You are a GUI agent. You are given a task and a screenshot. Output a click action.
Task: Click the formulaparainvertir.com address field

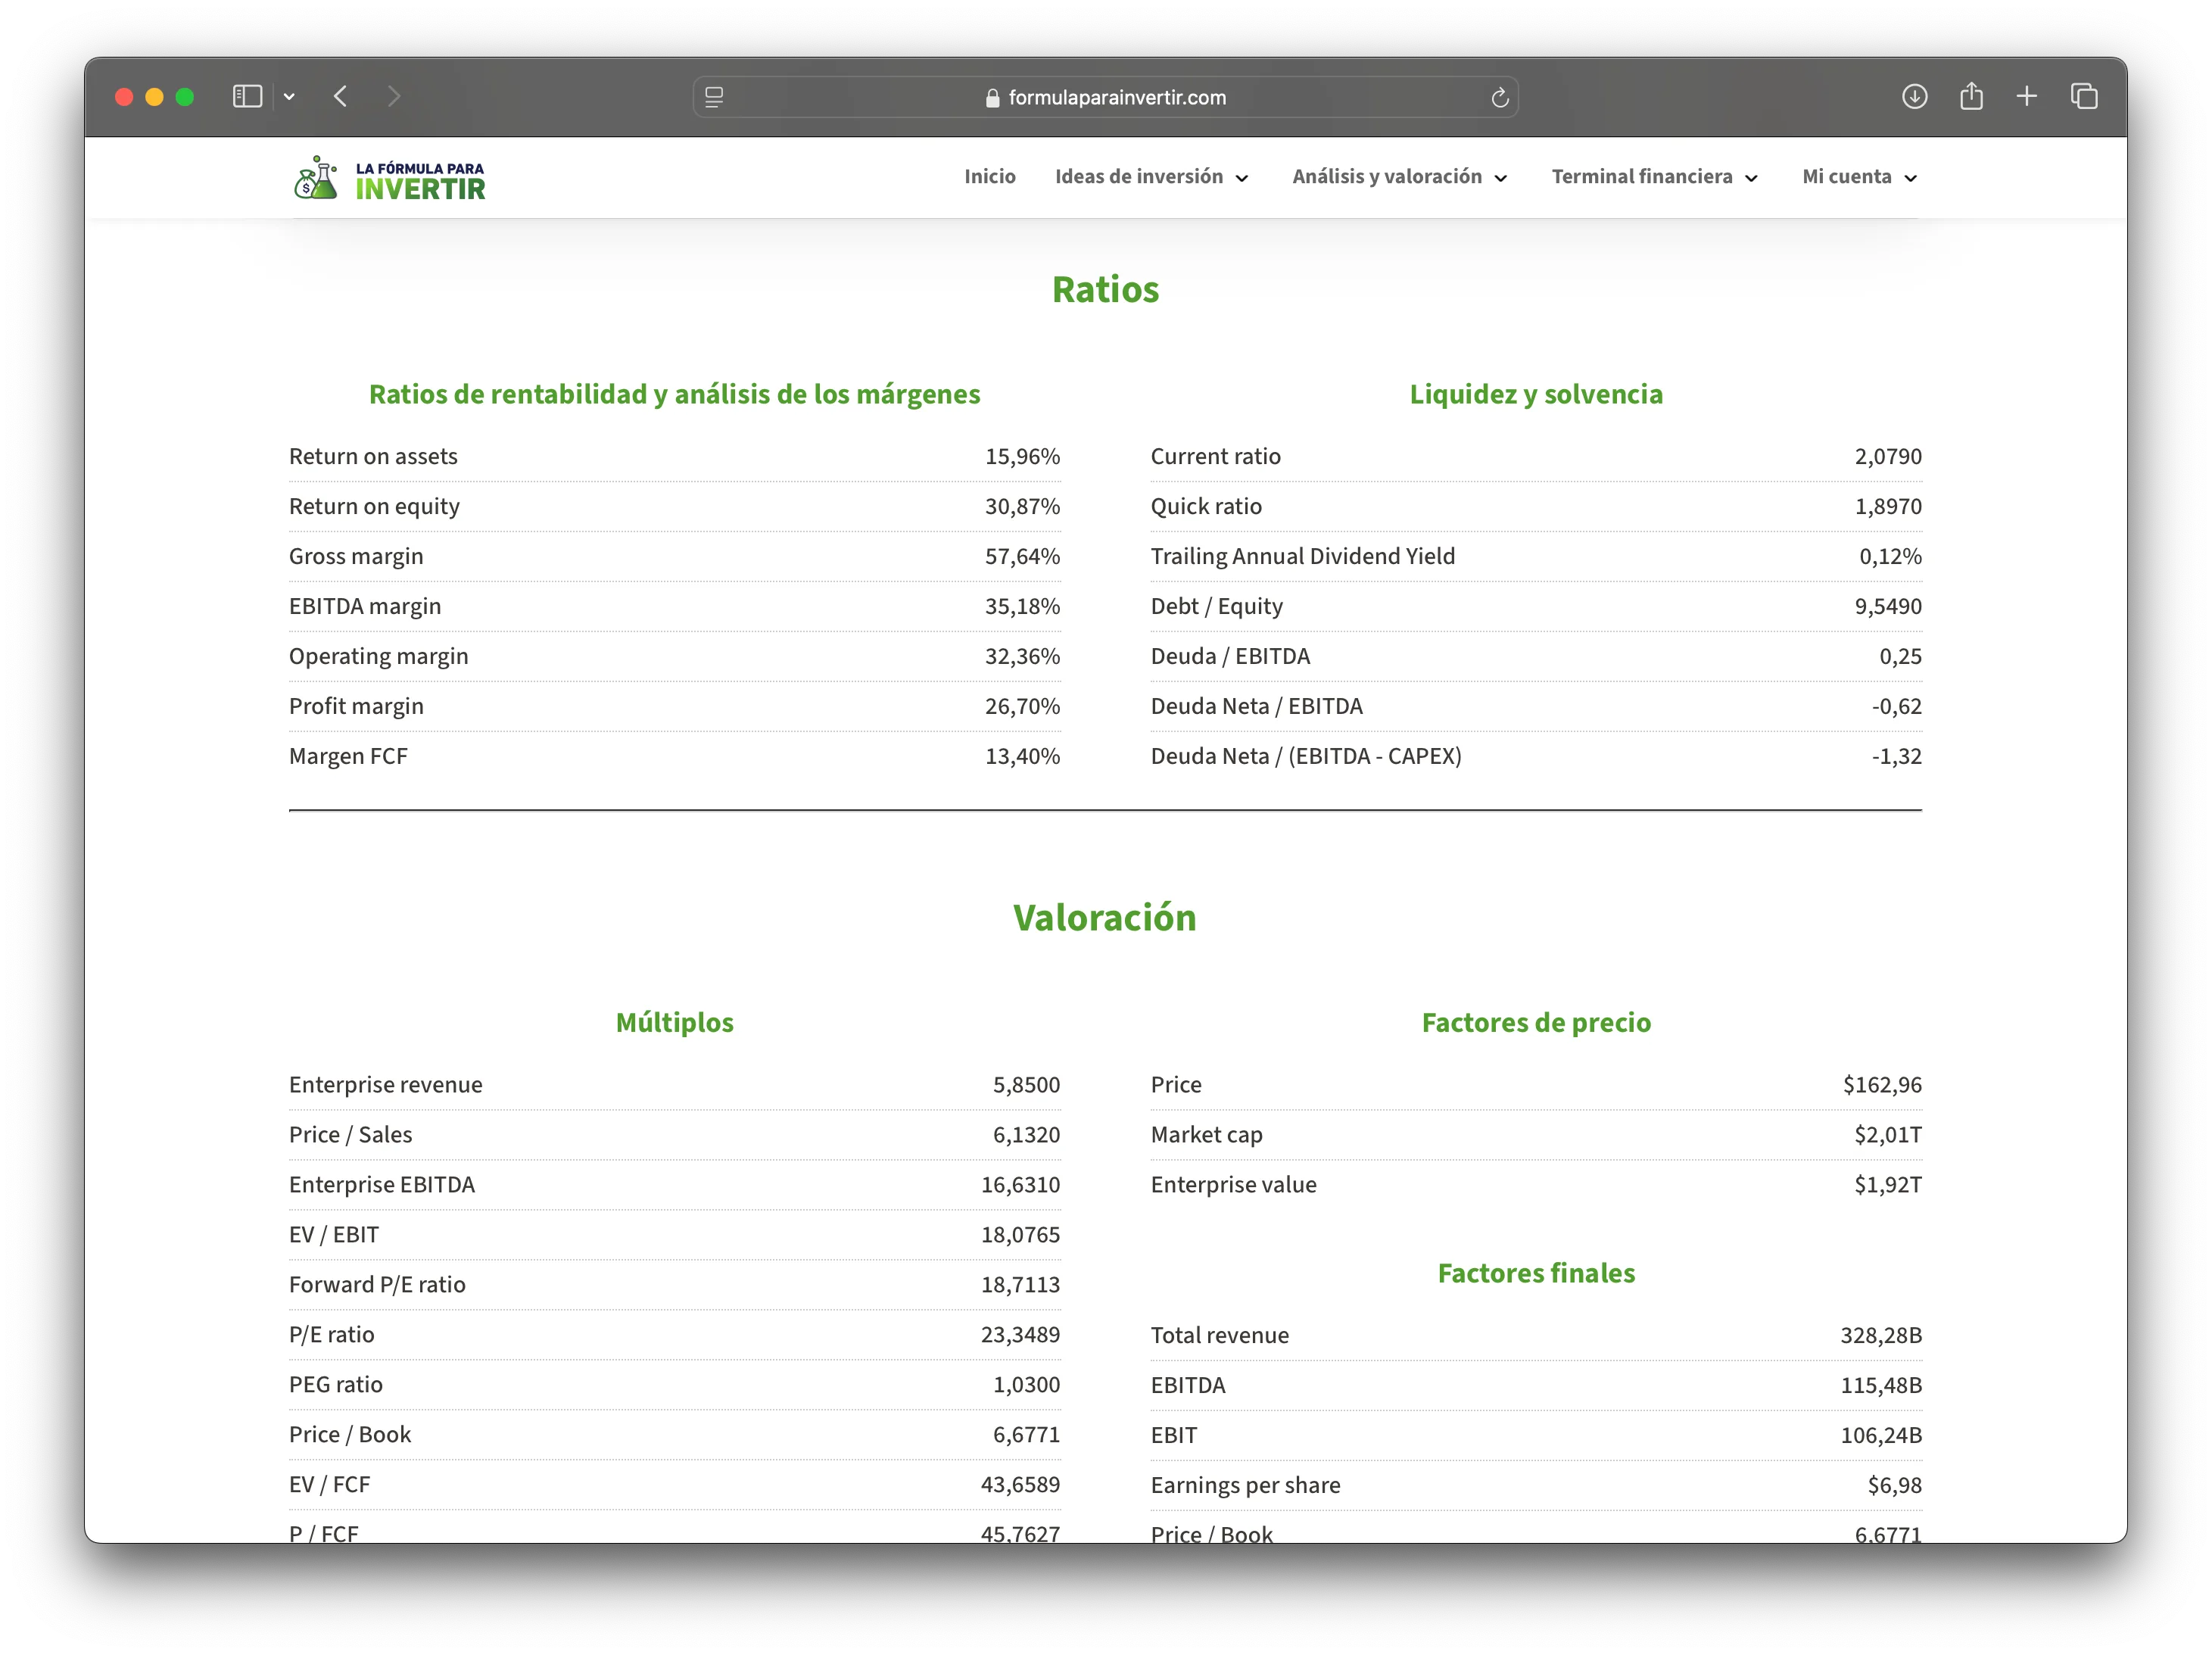pyautogui.click(x=1105, y=97)
